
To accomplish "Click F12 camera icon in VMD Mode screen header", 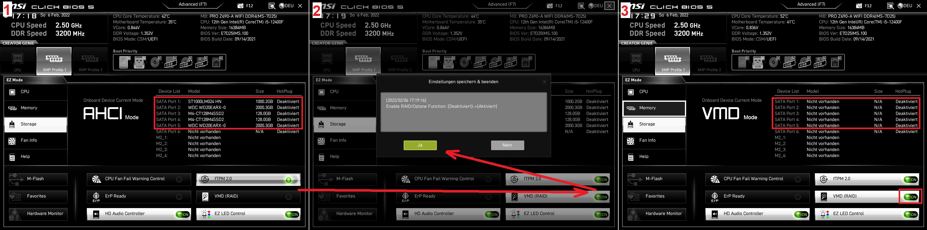I will (x=859, y=6).
